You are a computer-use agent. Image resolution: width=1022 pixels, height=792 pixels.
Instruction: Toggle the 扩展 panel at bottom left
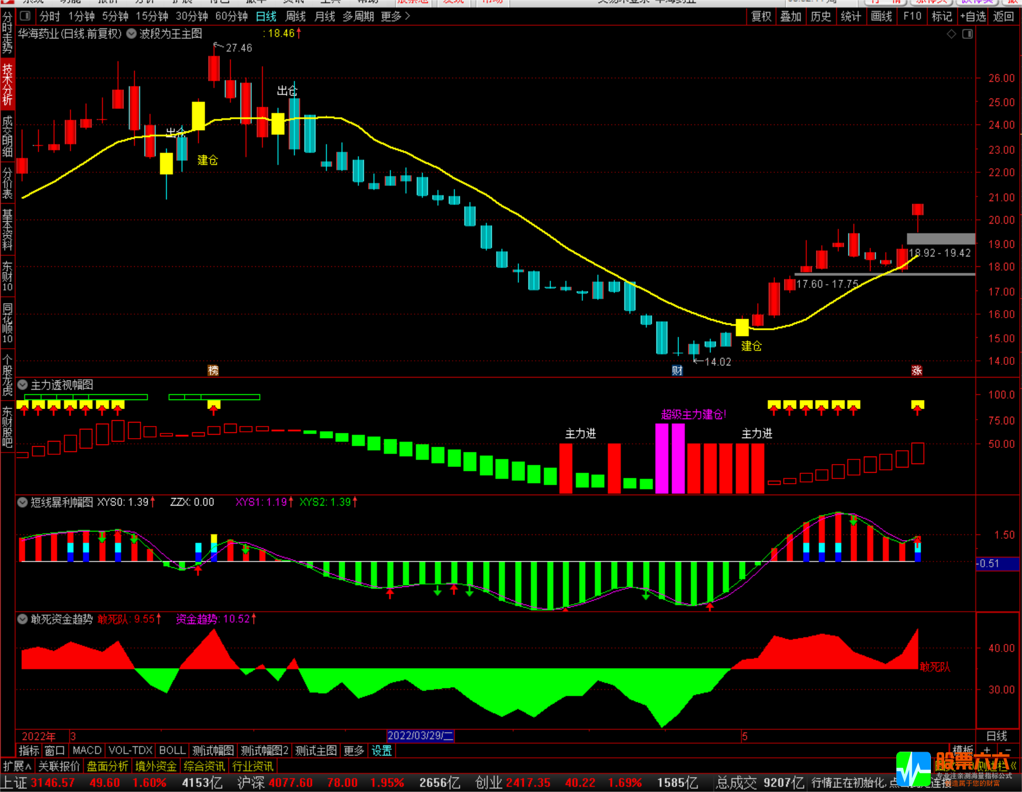click(17, 766)
